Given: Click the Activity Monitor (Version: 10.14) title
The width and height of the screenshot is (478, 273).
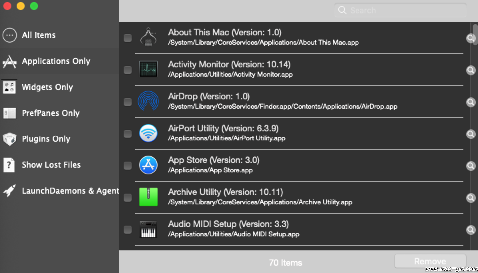Looking at the screenshot, I should click(x=229, y=64).
